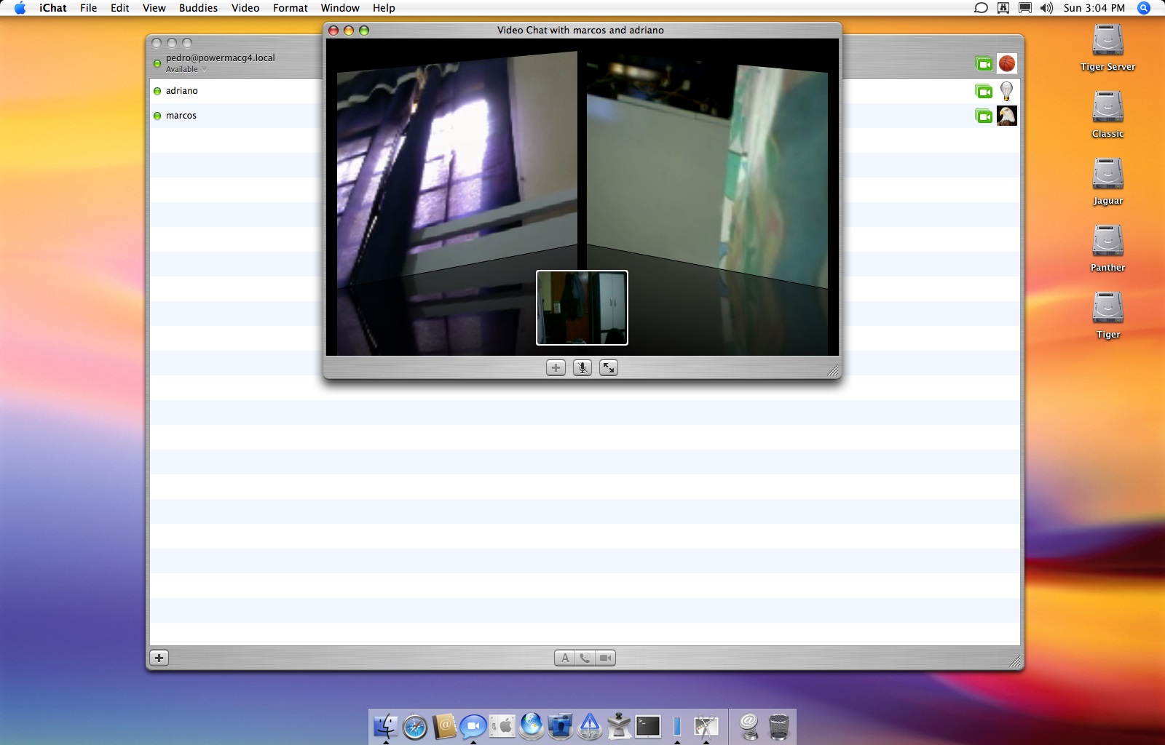
Task: Open Finder from the Dock
Action: pyautogui.click(x=386, y=726)
